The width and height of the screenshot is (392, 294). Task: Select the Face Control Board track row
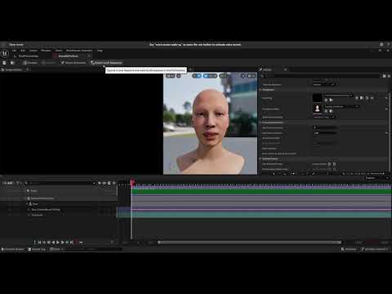click(59, 210)
